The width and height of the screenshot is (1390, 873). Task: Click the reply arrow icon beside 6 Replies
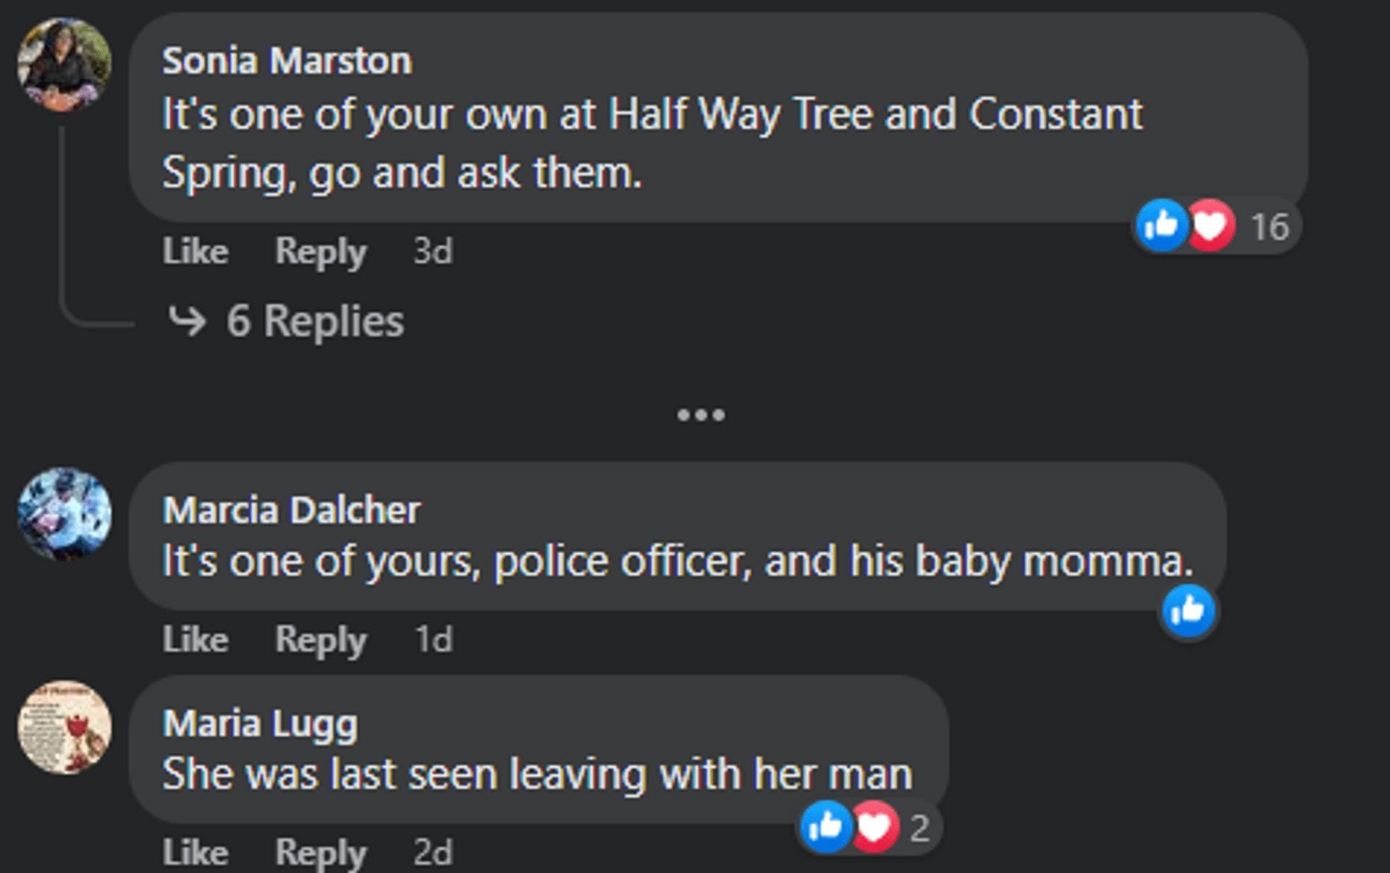pos(187,321)
